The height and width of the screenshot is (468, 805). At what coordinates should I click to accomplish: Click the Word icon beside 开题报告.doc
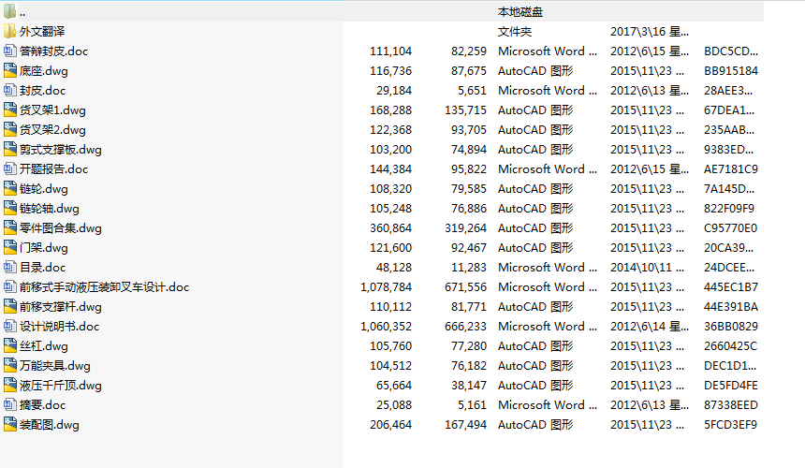pyautogui.click(x=10, y=168)
